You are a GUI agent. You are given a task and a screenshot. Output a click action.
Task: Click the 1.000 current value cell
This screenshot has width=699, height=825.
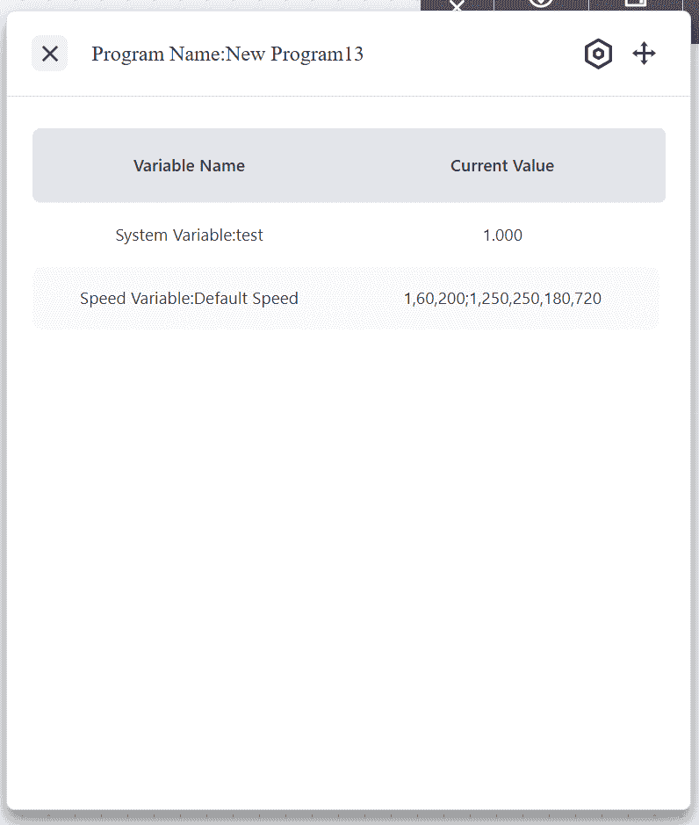click(502, 235)
